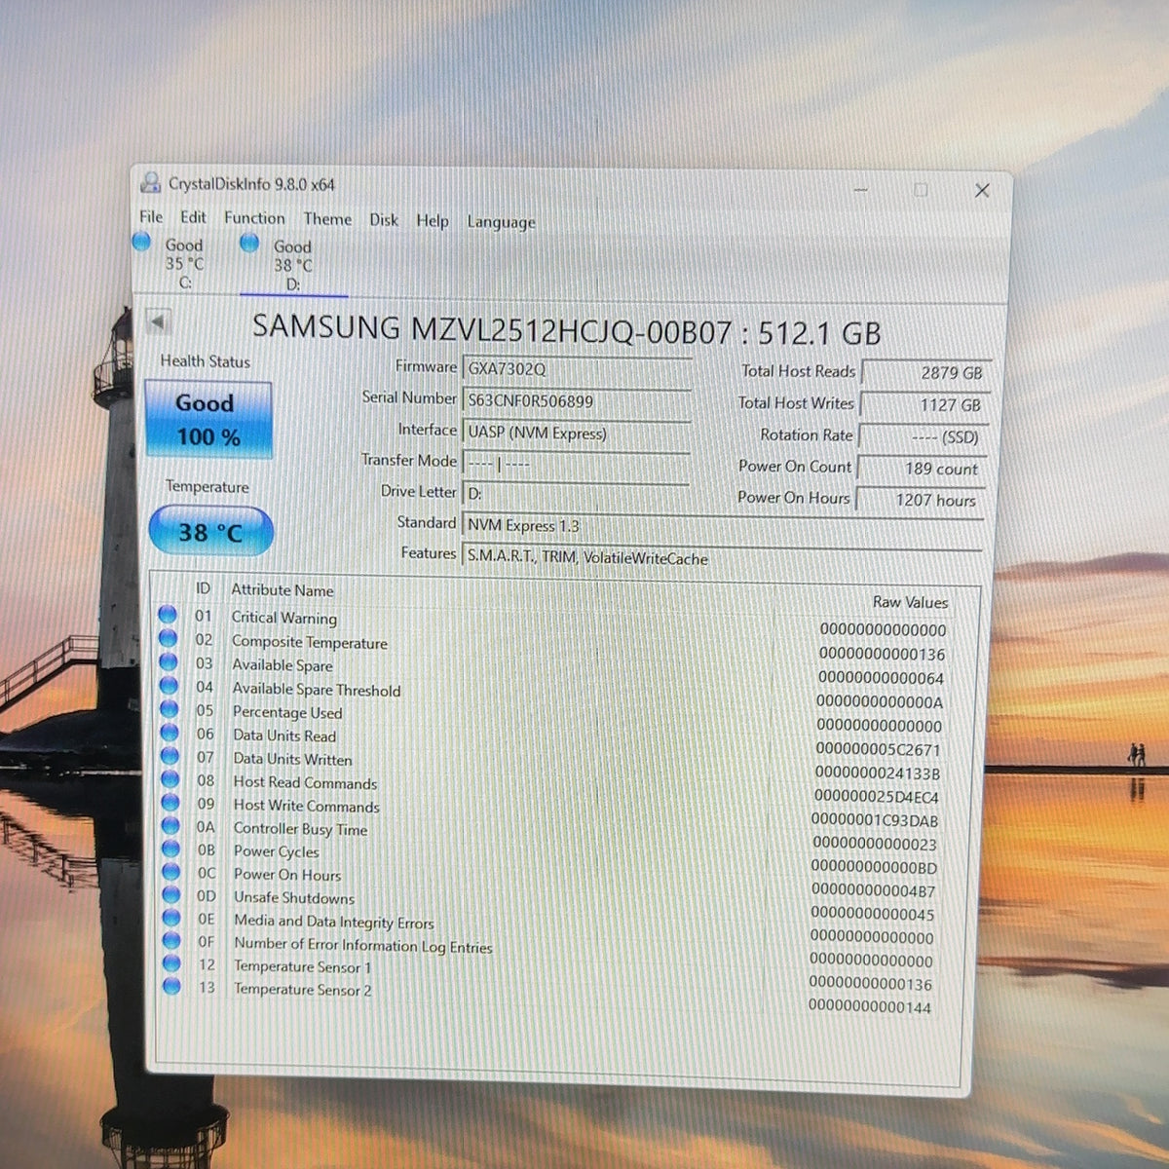The height and width of the screenshot is (1169, 1169).
Task: Open the File menu
Action: (151, 216)
